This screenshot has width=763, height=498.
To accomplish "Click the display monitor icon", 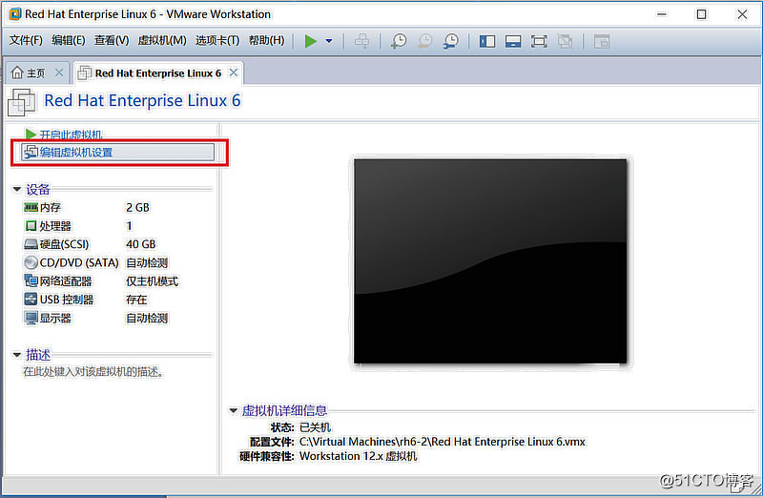I will coord(31,319).
